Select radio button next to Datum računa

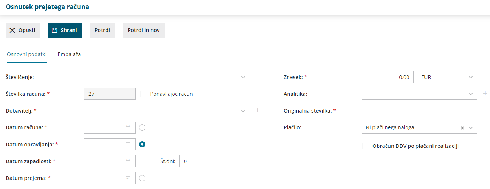tap(142, 127)
